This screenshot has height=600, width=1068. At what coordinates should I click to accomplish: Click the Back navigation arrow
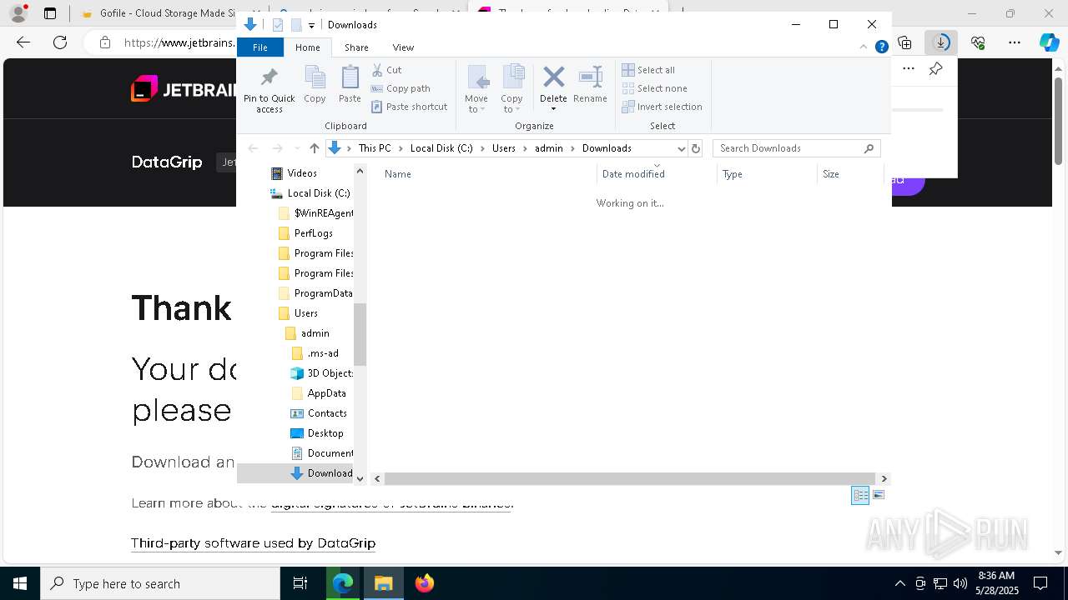tap(253, 148)
